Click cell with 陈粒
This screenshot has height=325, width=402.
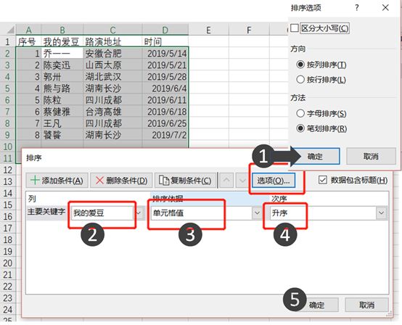tap(62, 100)
